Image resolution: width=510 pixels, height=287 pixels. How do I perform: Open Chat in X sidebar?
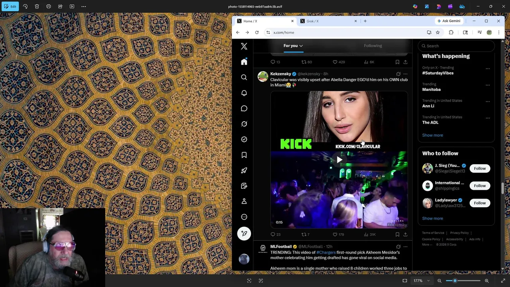[244, 108]
